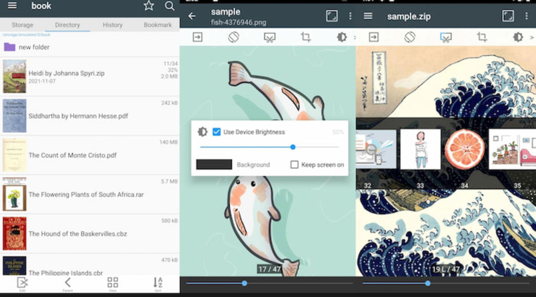This screenshot has width=536, height=297.
Task: Select page 32 thumbnail
Action: 376,149
